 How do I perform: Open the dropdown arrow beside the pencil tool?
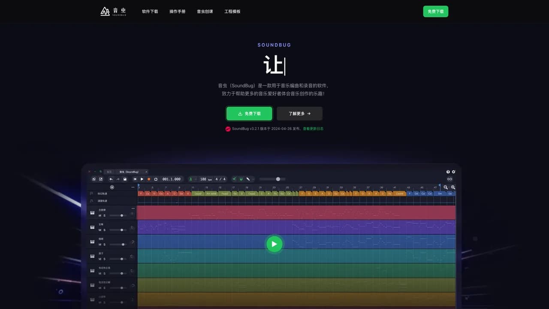(253, 179)
